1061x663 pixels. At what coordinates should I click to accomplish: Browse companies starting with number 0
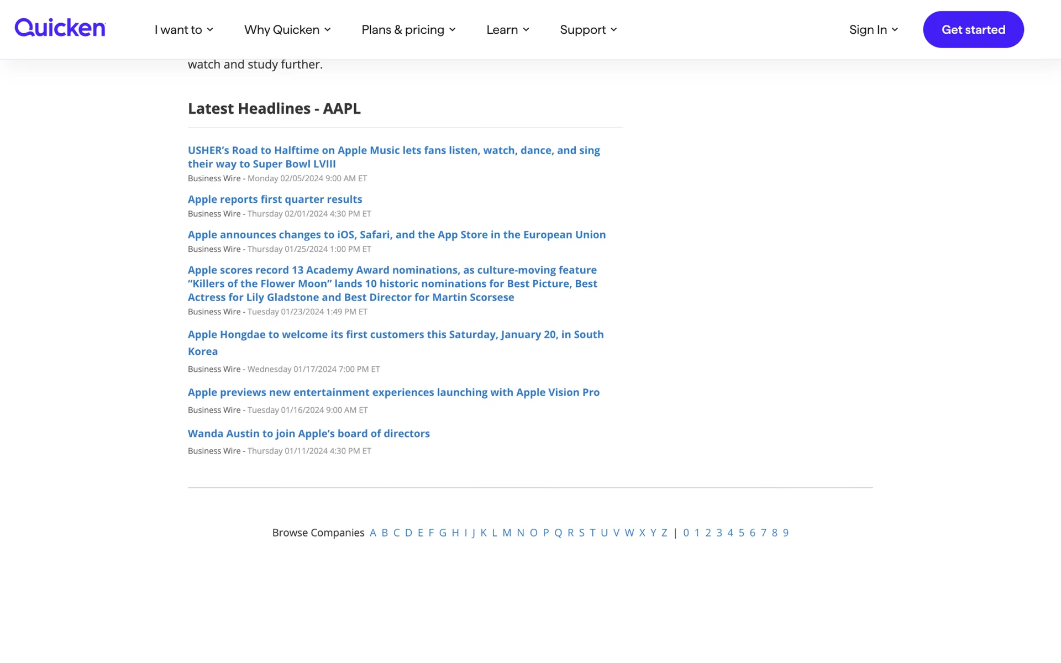click(x=686, y=533)
